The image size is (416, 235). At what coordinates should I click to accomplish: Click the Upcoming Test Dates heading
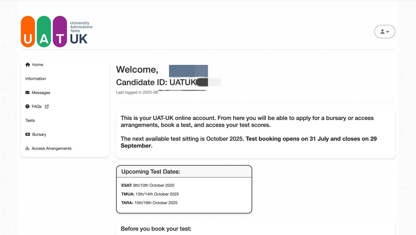[151, 172]
